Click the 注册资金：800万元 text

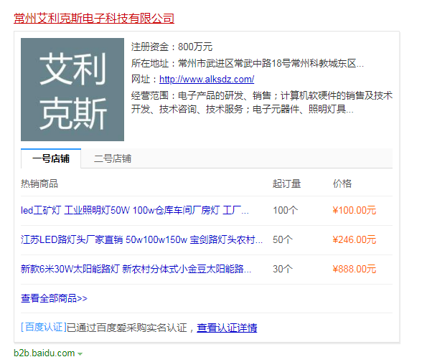[x=172, y=47]
